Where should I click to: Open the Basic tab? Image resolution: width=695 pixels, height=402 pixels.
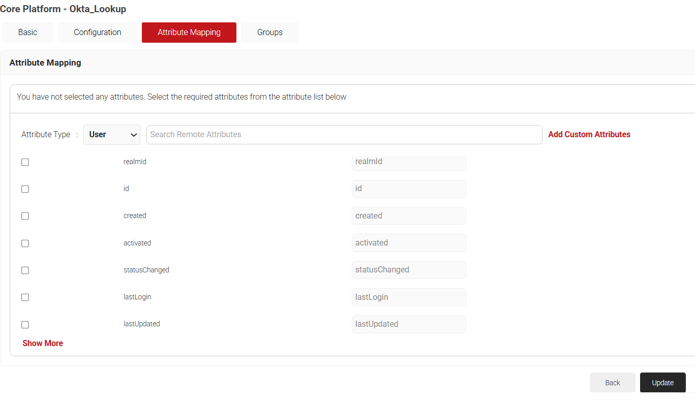(x=27, y=33)
